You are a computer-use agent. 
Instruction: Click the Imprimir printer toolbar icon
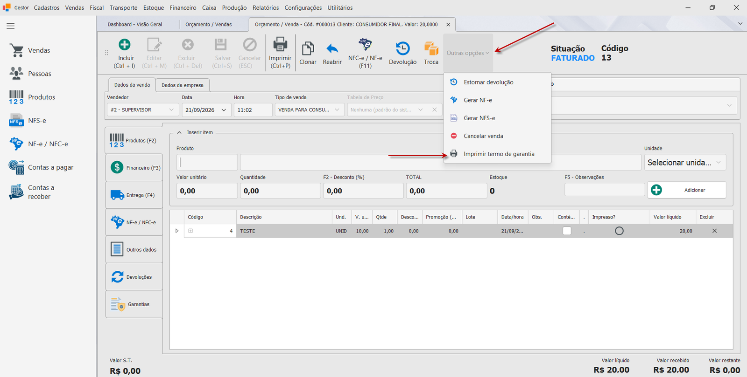click(x=280, y=44)
